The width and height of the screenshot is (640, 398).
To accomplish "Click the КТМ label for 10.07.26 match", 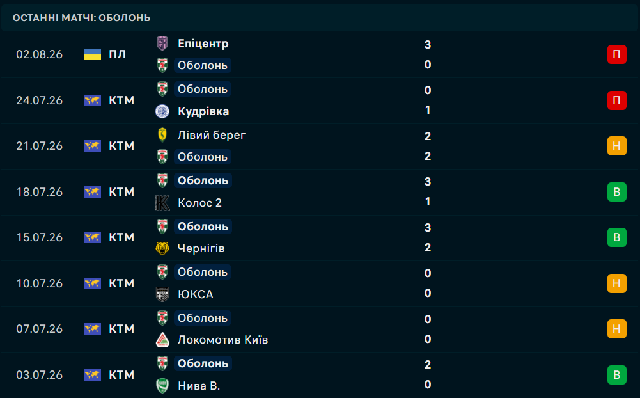I will tap(121, 283).
